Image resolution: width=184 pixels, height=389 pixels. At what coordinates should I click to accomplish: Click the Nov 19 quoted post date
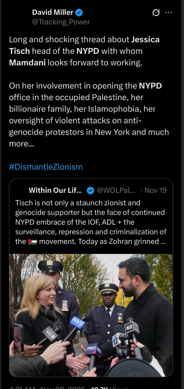(155, 190)
